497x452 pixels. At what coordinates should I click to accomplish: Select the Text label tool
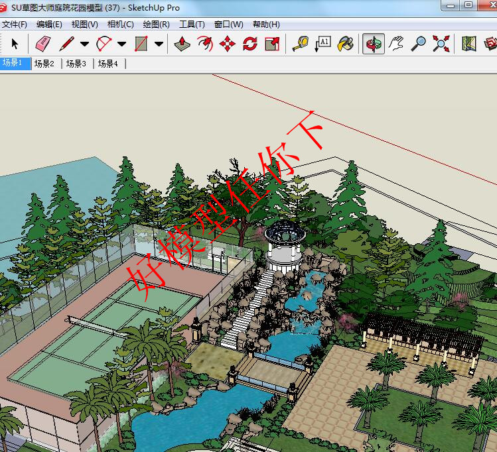tap(322, 44)
